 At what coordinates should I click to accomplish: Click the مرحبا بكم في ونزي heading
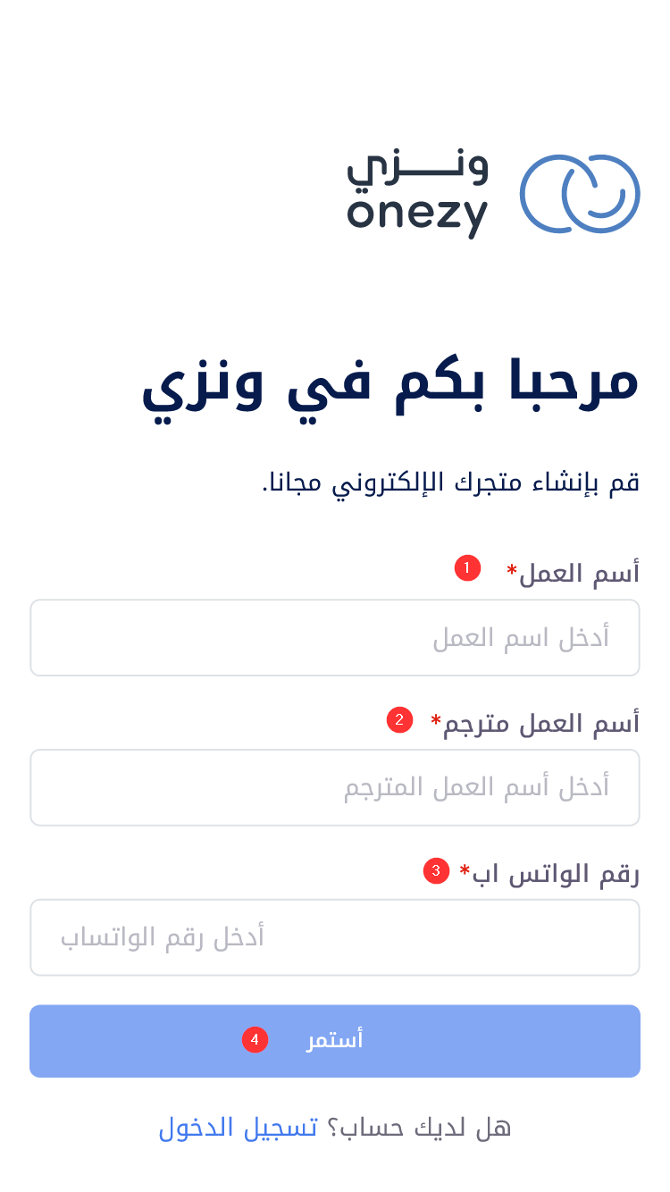[390, 383]
